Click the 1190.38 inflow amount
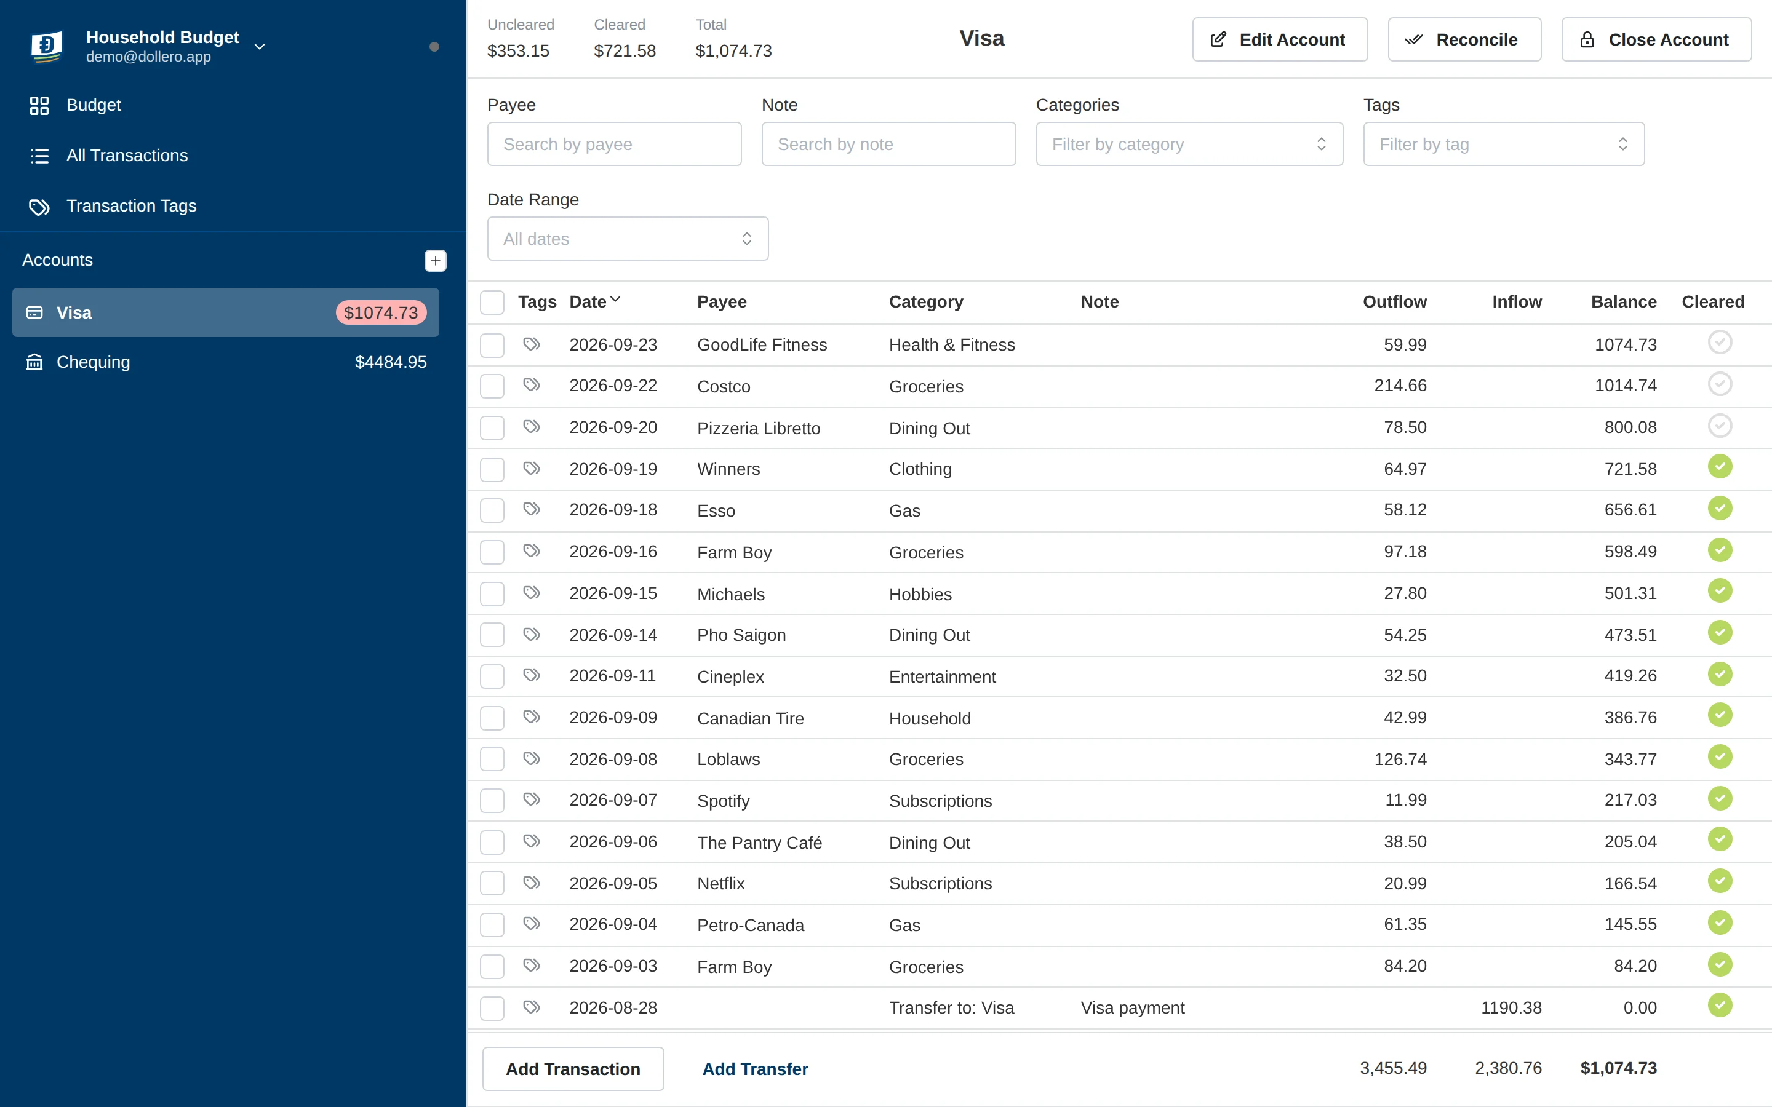The image size is (1772, 1107). (1511, 1008)
